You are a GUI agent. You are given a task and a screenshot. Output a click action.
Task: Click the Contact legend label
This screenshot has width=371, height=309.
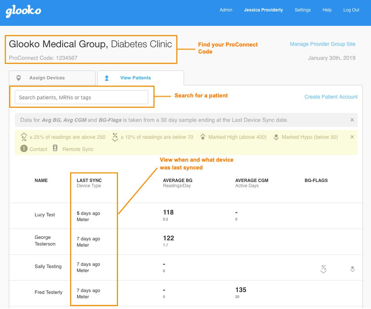38,149
